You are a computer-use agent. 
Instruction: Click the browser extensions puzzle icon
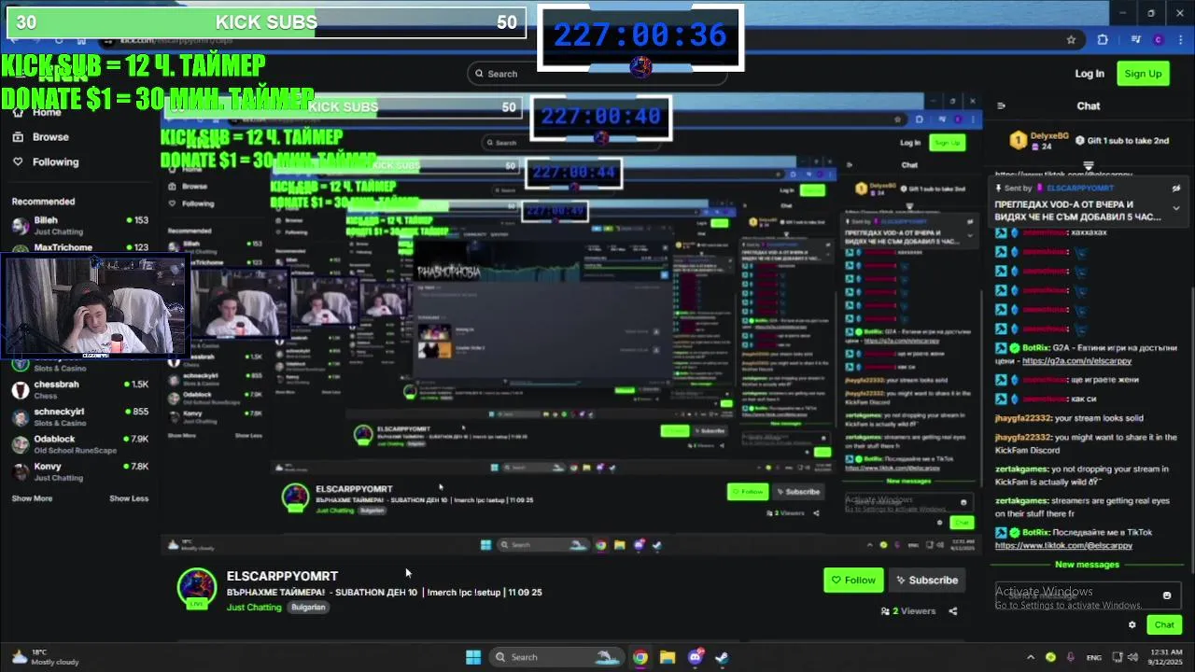coord(1103,40)
